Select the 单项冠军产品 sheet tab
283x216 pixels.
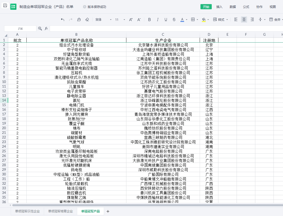[x=90, y=211]
